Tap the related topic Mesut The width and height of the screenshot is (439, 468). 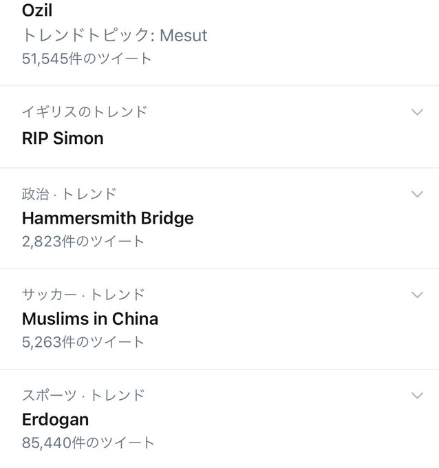183,35
